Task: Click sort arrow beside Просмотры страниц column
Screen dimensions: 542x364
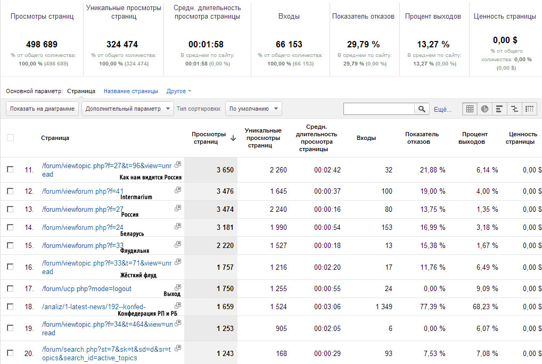Action: pos(233,138)
